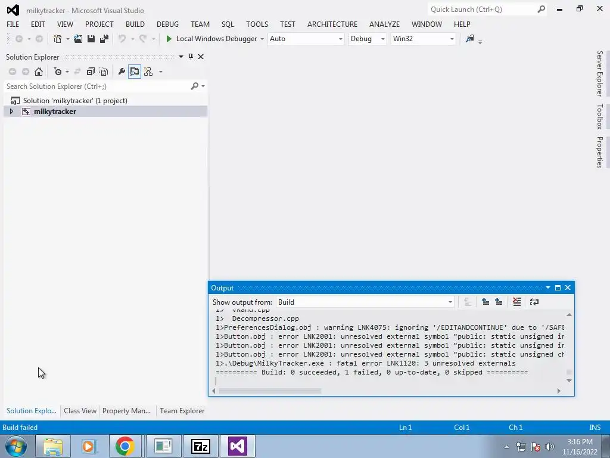
Task: Click the Navigate Backward toolbar icon
Action: tap(18, 39)
